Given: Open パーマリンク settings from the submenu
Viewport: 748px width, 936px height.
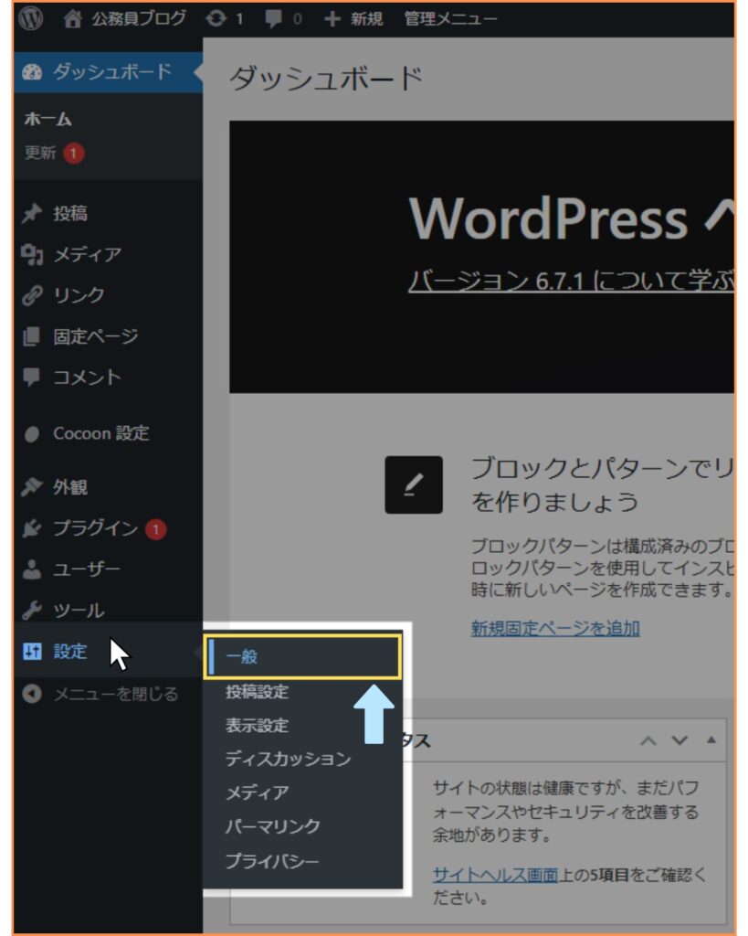Looking at the screenshot, I should pos(272,826).
